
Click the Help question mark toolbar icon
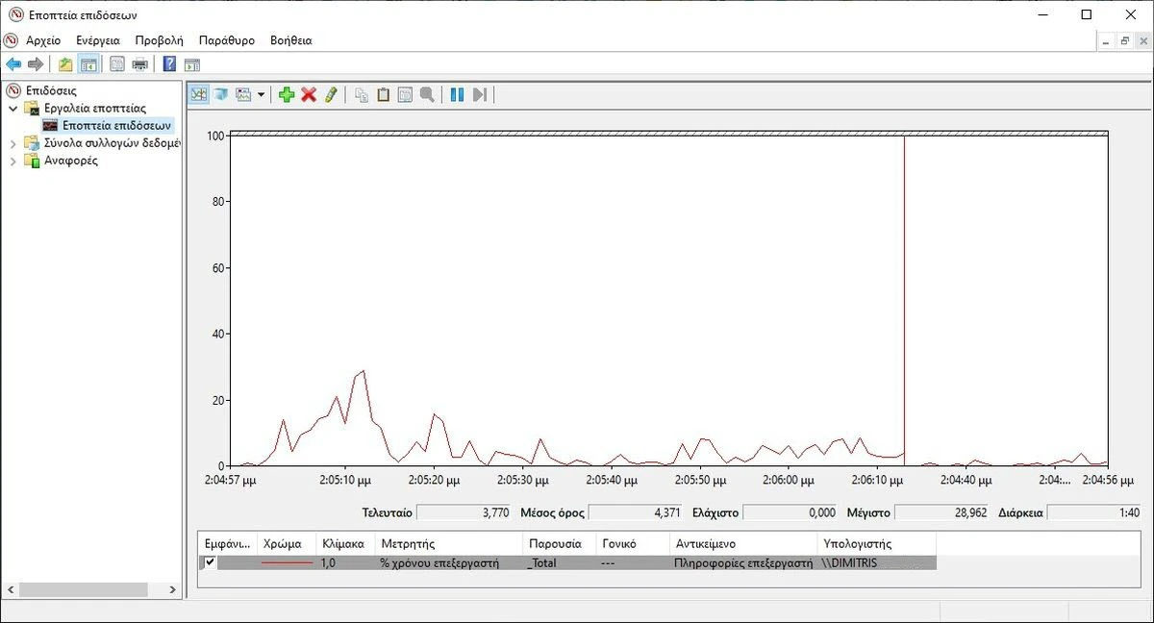[167, 63]
